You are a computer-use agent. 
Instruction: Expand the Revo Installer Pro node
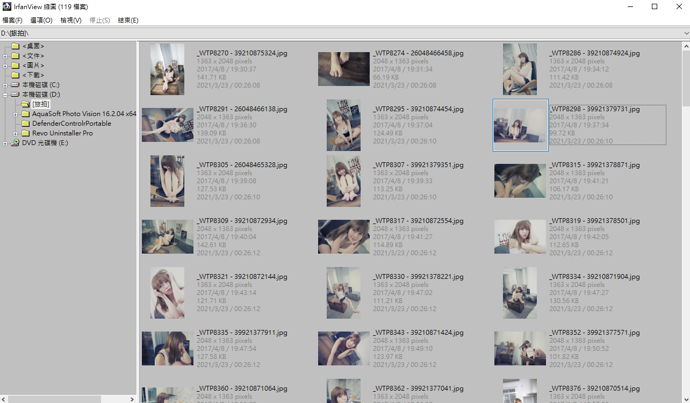click(15, 133)
